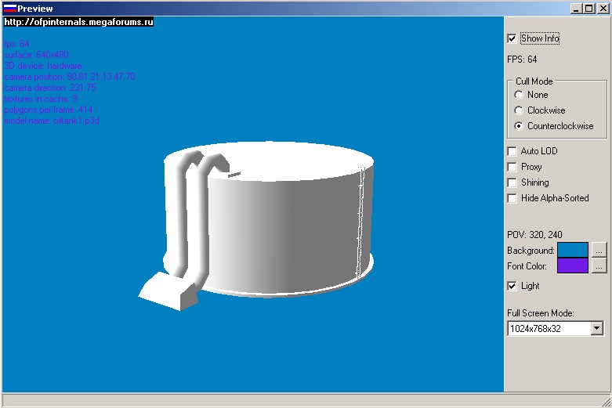This screenshot has width=612, height=408.
Task: Select the None cull mode
Action: [519, 95]
